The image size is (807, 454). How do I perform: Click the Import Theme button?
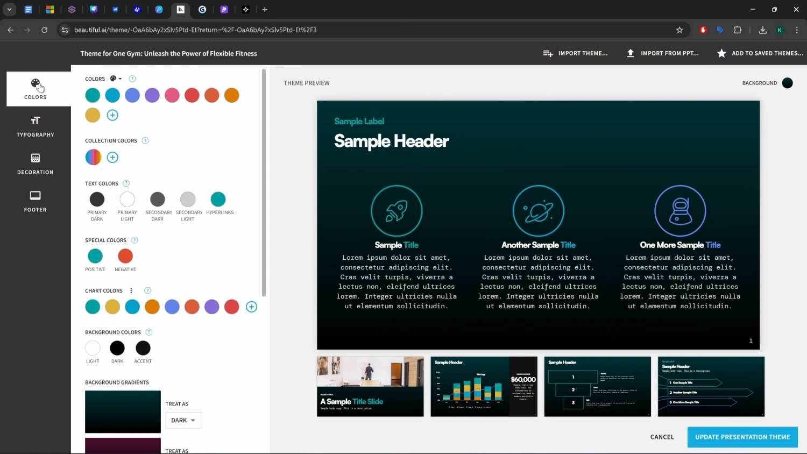tap(575, 53)
